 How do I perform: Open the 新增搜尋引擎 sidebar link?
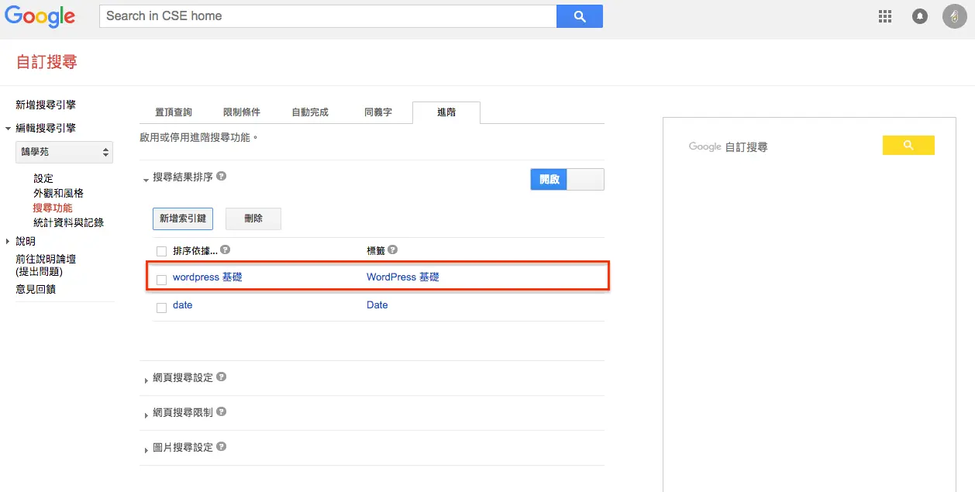coord(46,105)
